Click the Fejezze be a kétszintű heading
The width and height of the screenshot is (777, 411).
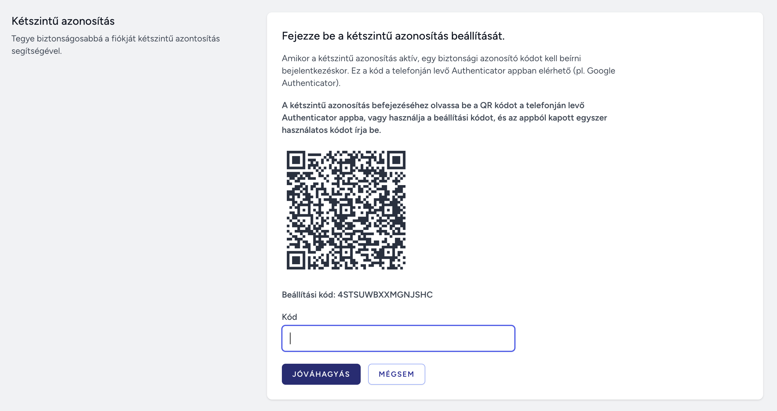coord(393,36)
